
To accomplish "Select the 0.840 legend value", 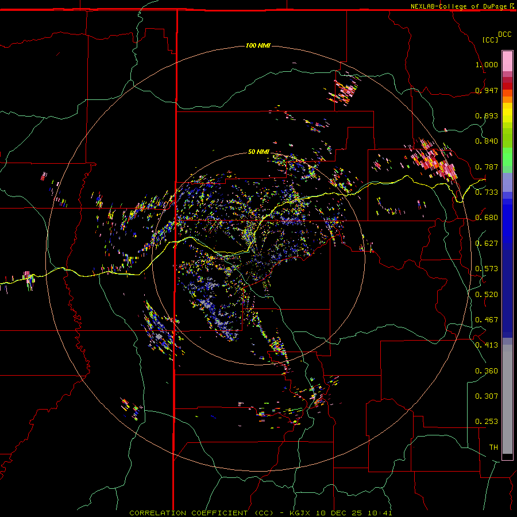I will coord(487,141).
